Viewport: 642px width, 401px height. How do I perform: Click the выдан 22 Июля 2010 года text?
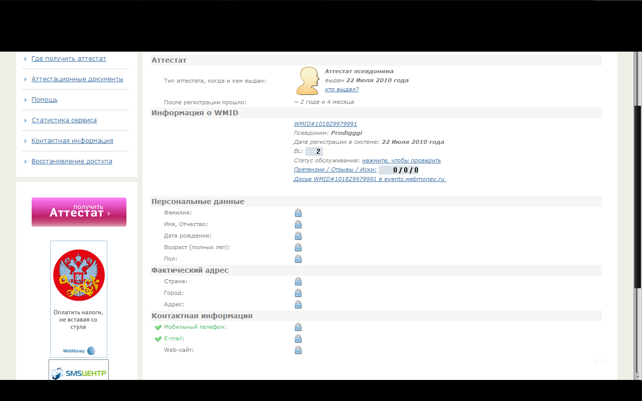367,80
